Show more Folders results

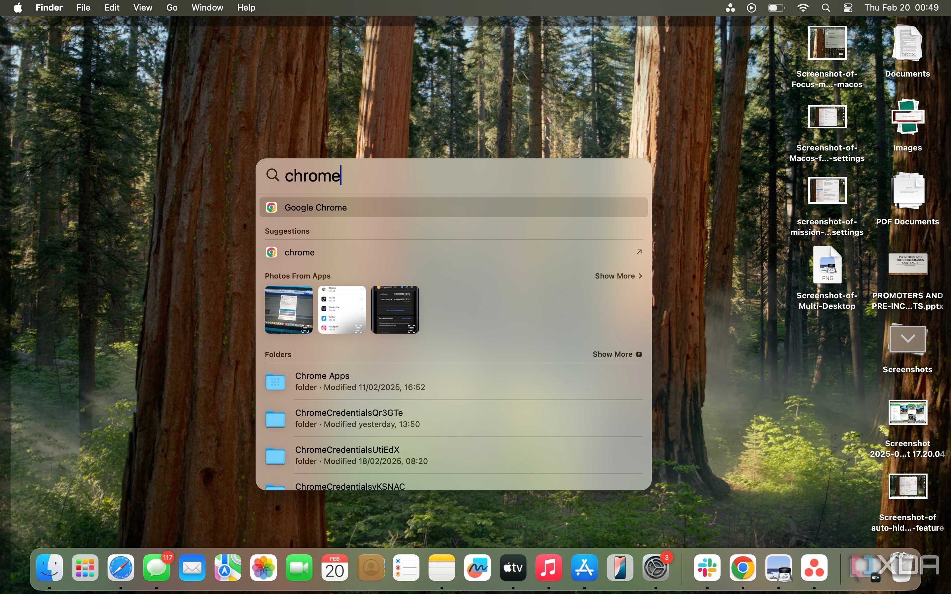click(x=617, y=354)
